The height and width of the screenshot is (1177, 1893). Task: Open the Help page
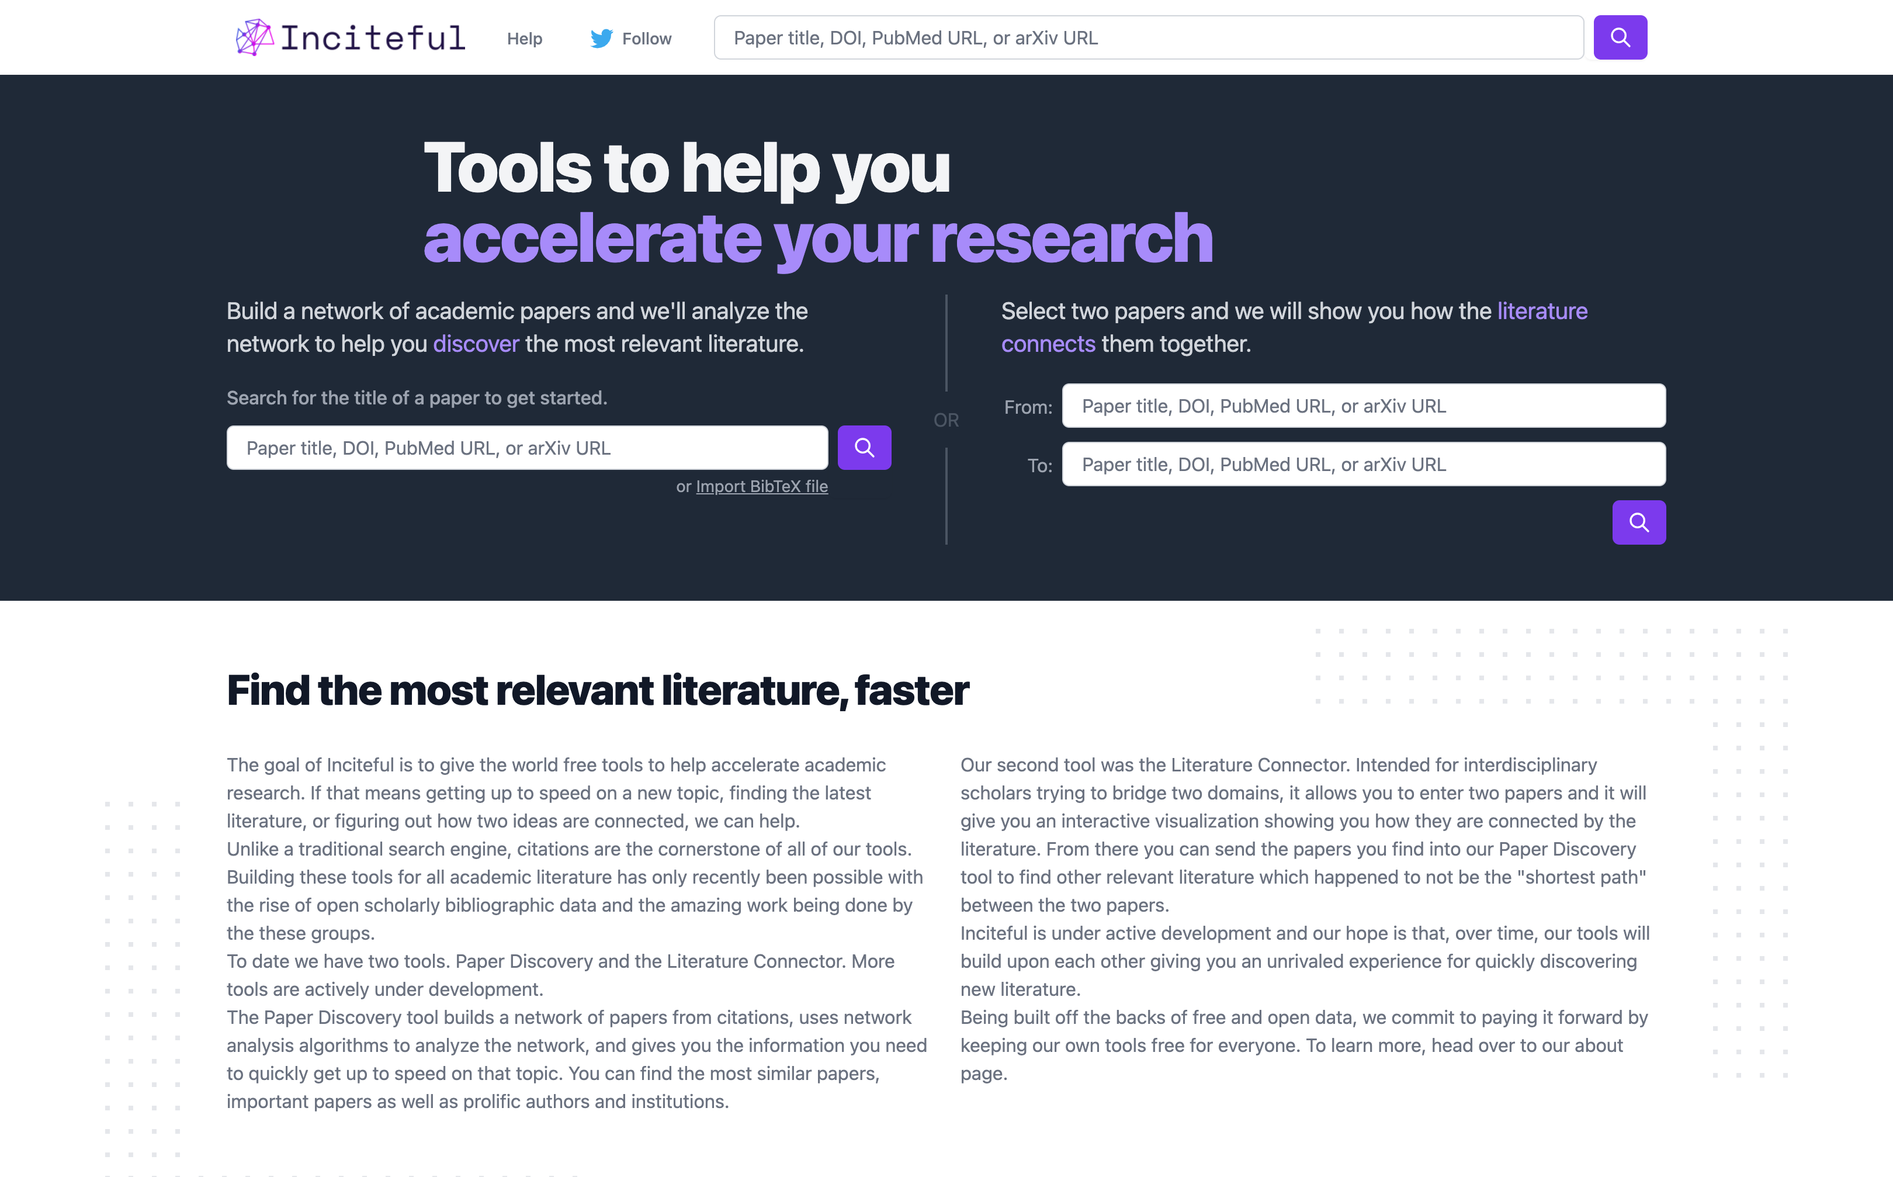pos(525,38)
